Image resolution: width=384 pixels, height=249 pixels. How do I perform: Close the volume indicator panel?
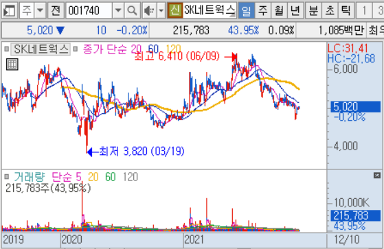coord(377,175)
